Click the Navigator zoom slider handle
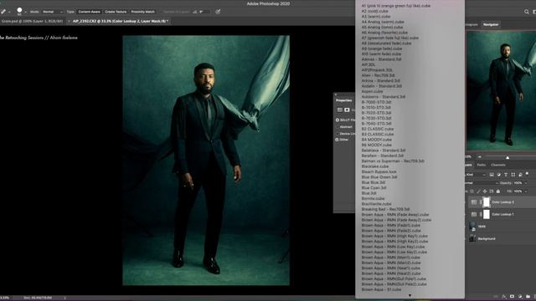Viewport: 536px width, 301px height. pos(508,157)
